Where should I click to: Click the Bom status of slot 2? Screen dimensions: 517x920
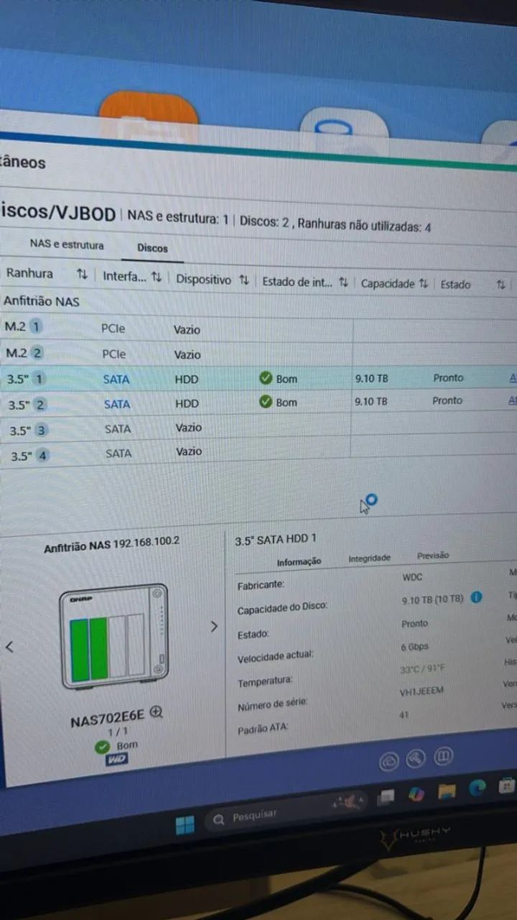[279, 402]
